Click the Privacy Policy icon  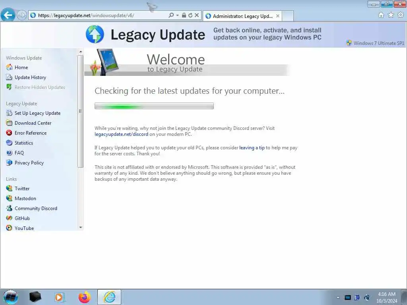9,162
